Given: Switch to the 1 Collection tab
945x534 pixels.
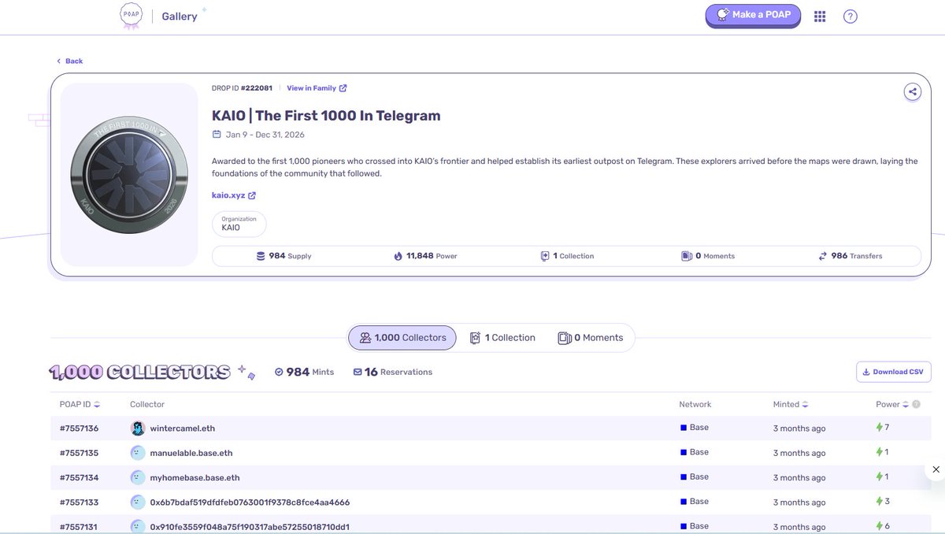Looking at the screenshot, I should pyautogui.click(x=502, y=338).
